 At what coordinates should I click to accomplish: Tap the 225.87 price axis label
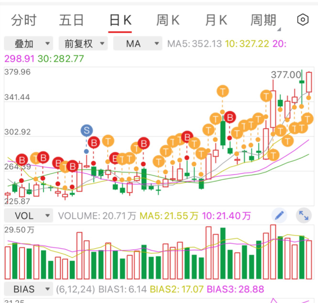[x=17, y=201]
